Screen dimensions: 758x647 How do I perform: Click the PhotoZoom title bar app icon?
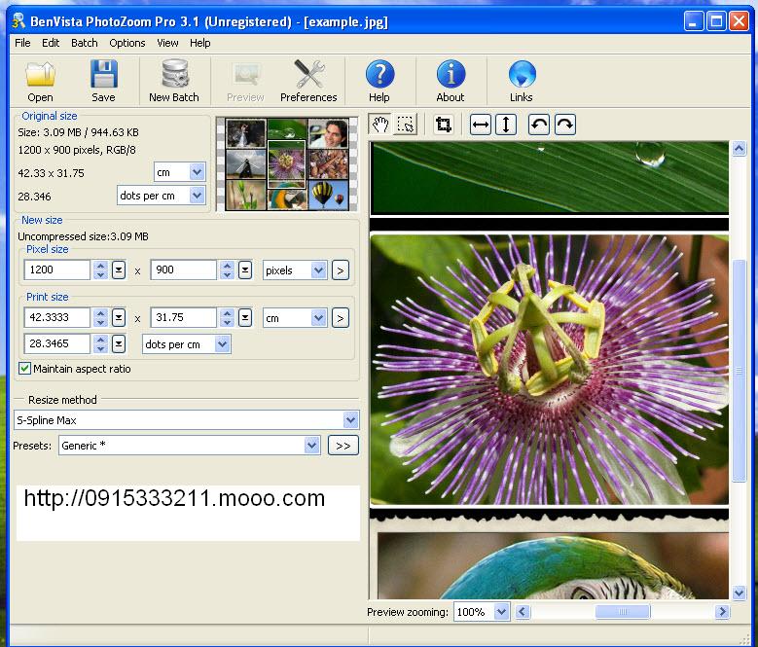(18, 21)
